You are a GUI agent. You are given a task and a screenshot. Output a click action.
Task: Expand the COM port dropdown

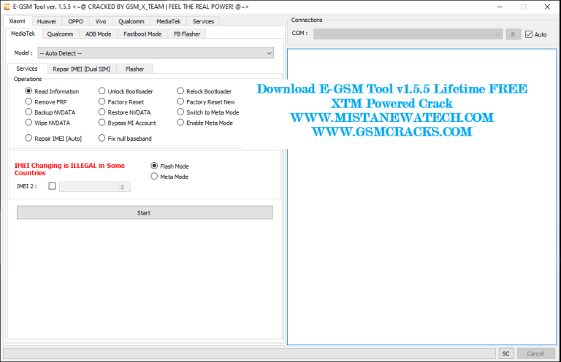pyautogui.click(x=408, y=34)
